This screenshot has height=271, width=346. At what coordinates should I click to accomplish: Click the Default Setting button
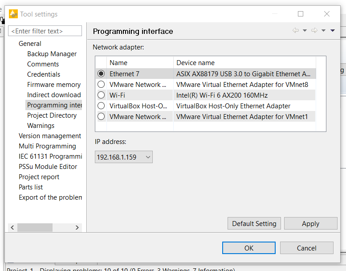pos(254,223)
